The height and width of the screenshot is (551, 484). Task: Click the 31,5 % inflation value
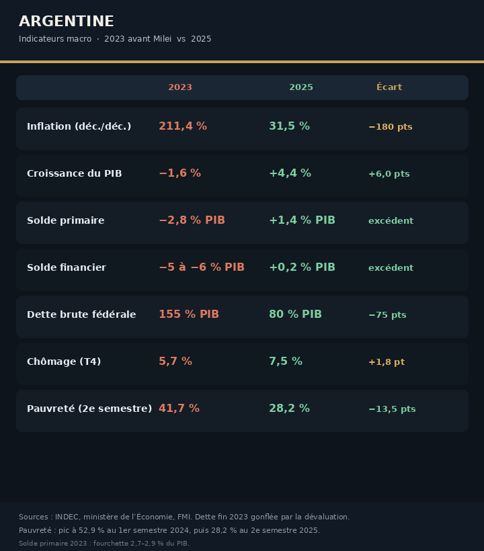point(289,126)
